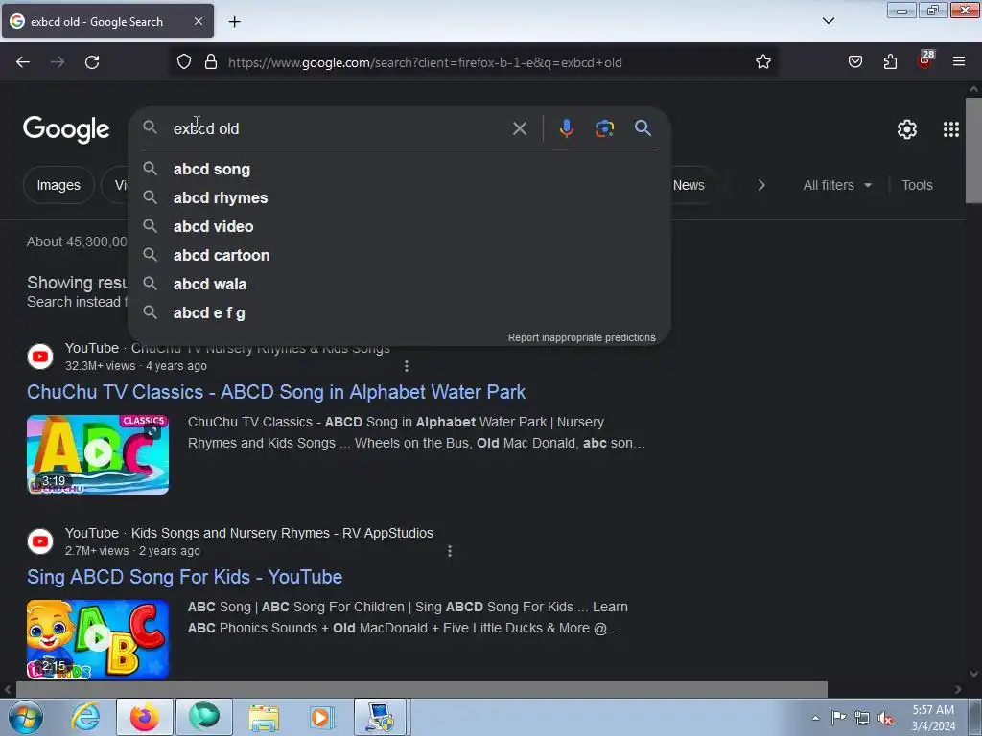Image resolution: width=982 pixels, height=736 pixels.
Task: Show hidden system tray icons
Action: 815,718
